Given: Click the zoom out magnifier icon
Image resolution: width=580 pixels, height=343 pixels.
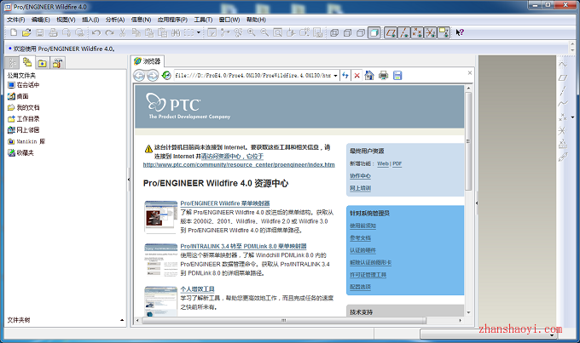Looking at the screenshot, I should coord(264,32).
